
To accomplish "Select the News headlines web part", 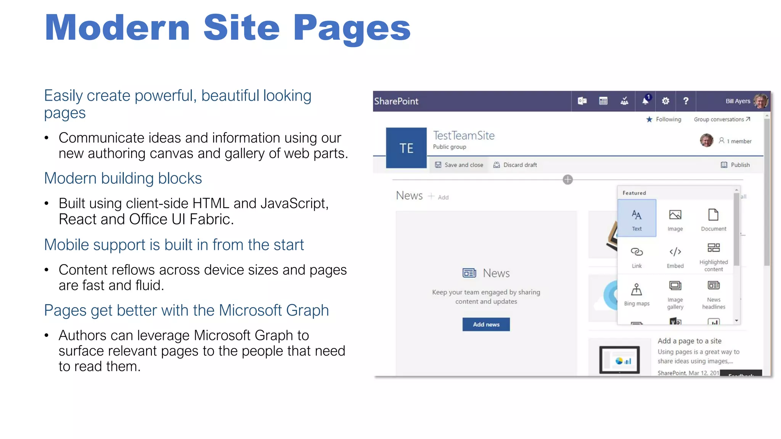I will pyautogui.click(x=714, y=295).
